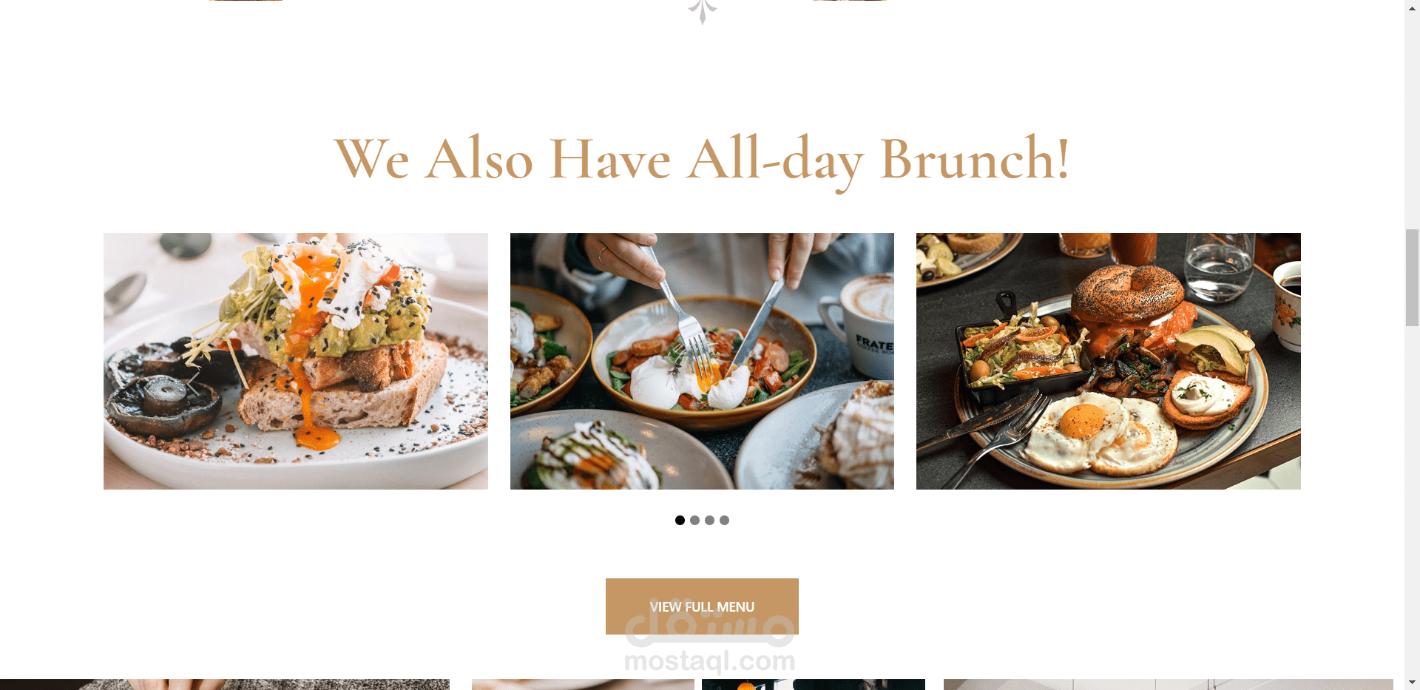Click the VIEW FULL MENU button
This screenshot has width=1420, height=690.
(702, 606)
